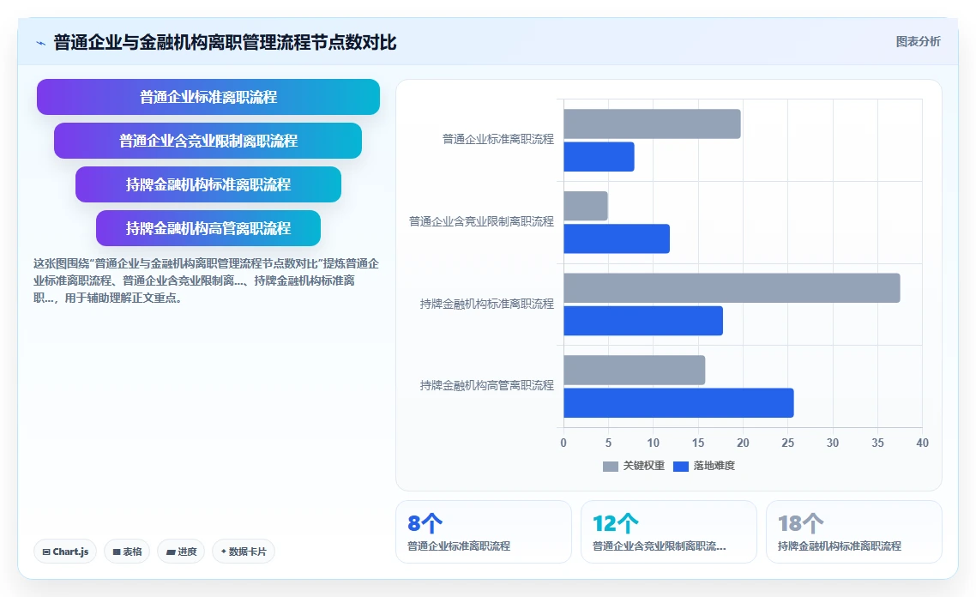Screen dimensions: 976x597
Task: Click the 落地难度 legend label
Action: (714, 466)
